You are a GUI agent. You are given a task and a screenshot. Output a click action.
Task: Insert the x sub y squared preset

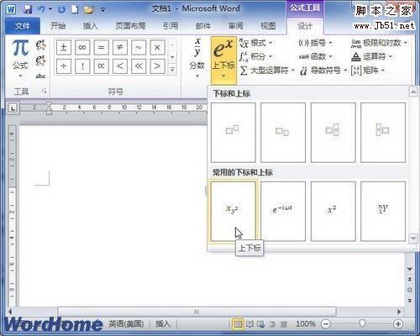pyautogui.click(x=233, y=211)
